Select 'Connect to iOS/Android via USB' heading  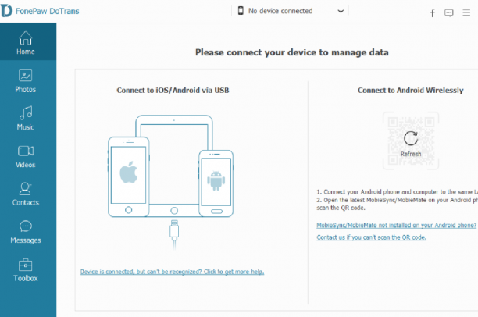173,91
